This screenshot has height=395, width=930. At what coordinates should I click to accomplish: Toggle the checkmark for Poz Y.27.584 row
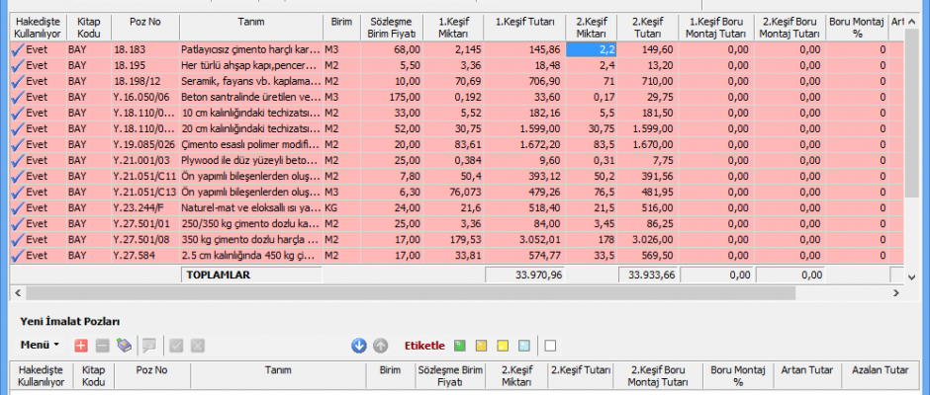(x=17, y=255)
